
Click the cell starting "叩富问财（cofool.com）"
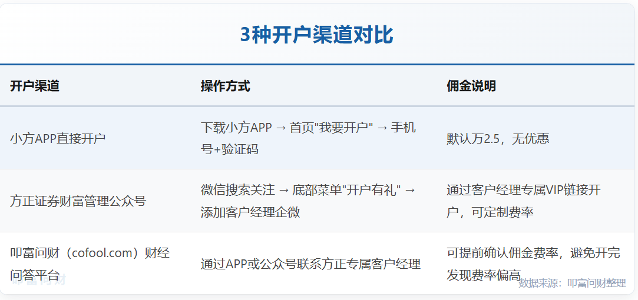(90, 264)
